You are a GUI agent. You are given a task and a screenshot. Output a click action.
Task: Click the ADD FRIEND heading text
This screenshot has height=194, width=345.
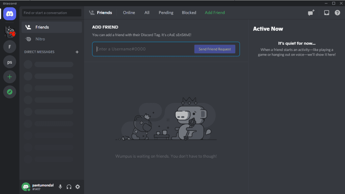pyautogui.click(x=105, y=27)
